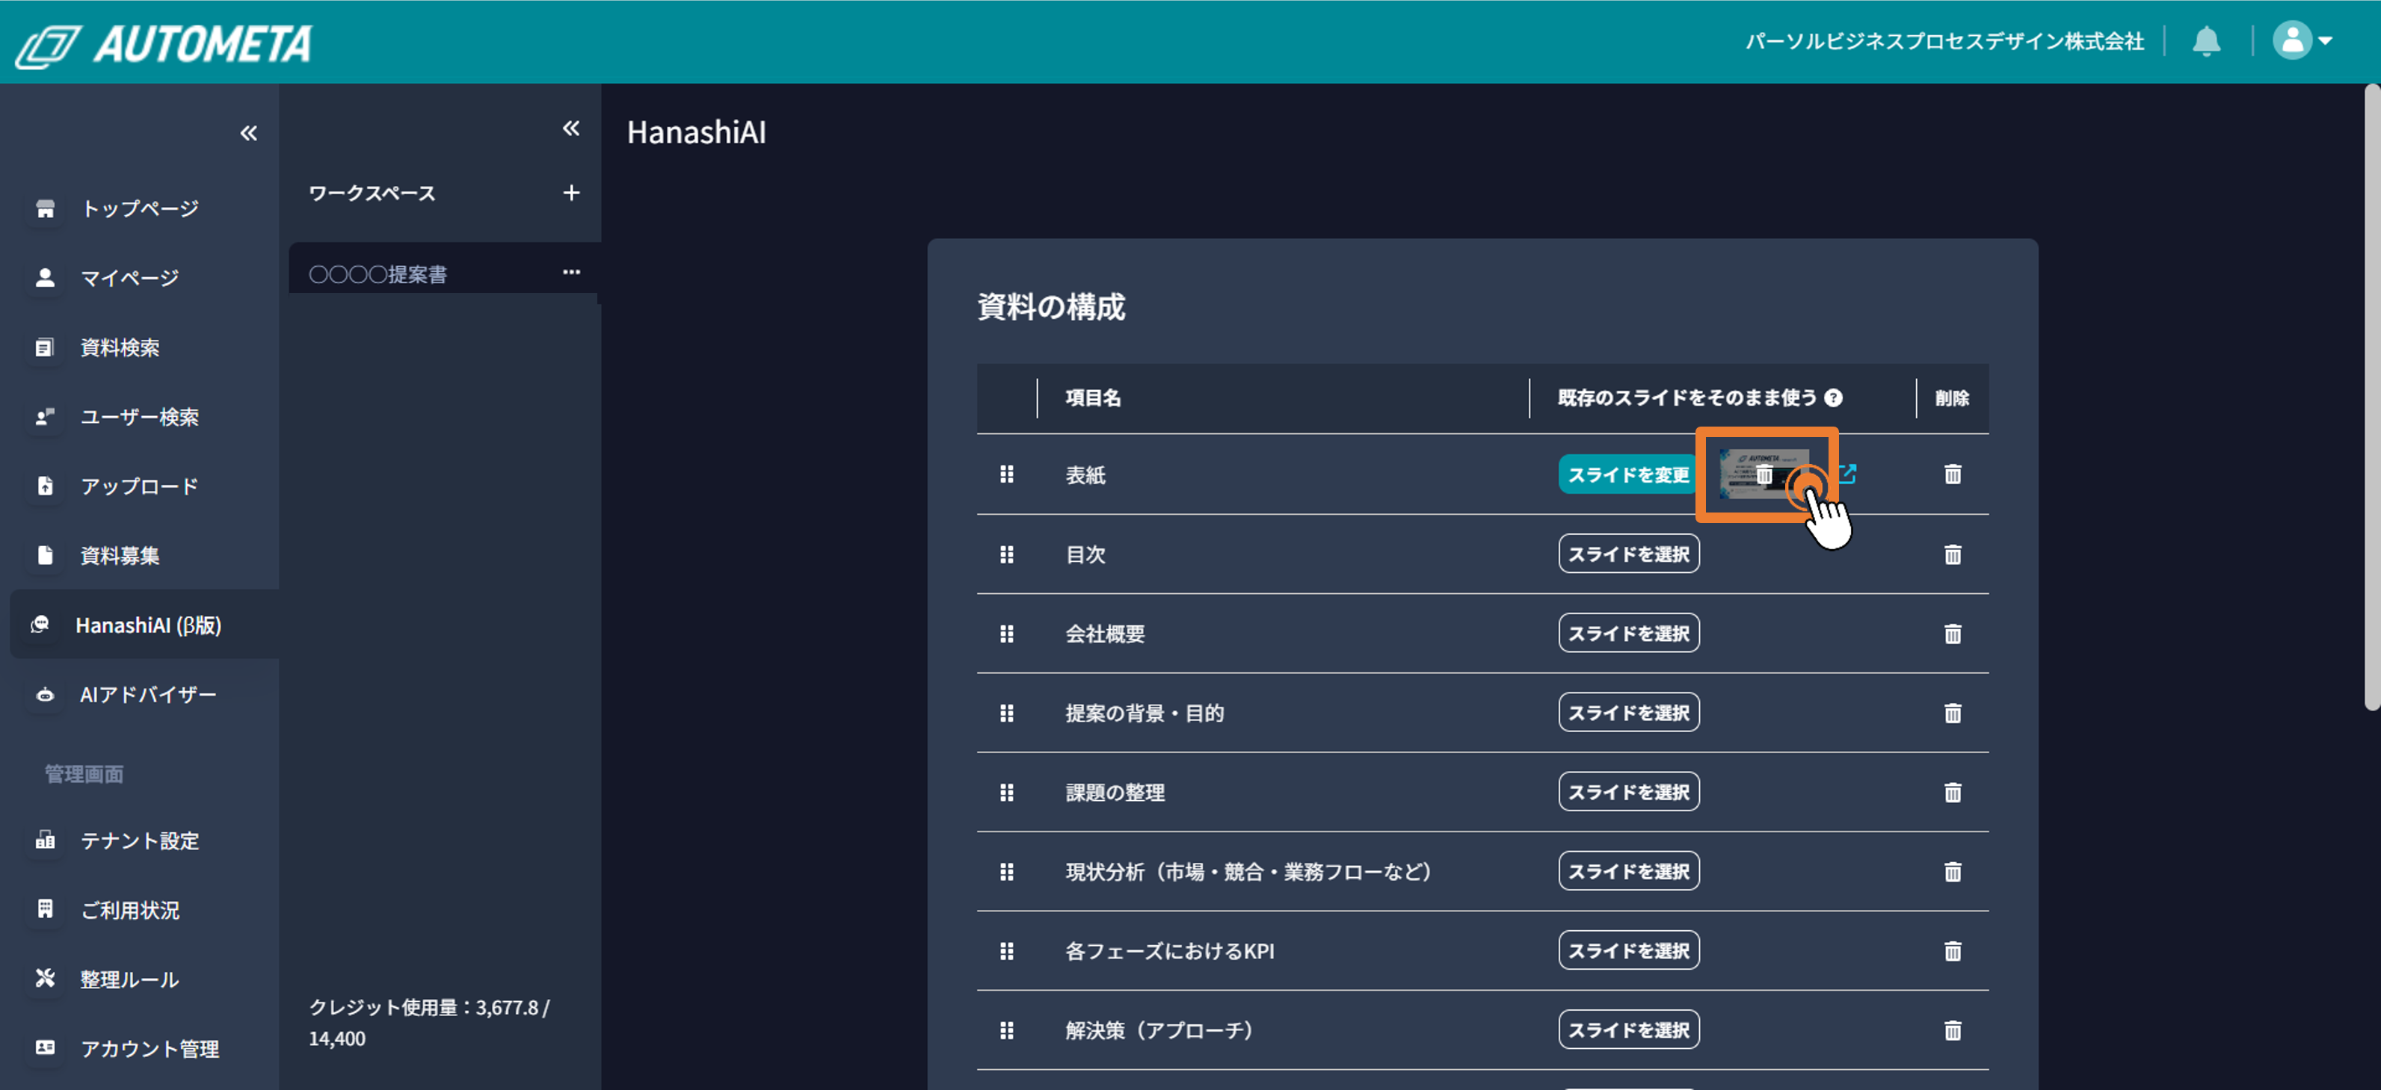Collapse the main navigation sidebar
Viewport: 2381px width, 1090px height.
coord(249,133)
